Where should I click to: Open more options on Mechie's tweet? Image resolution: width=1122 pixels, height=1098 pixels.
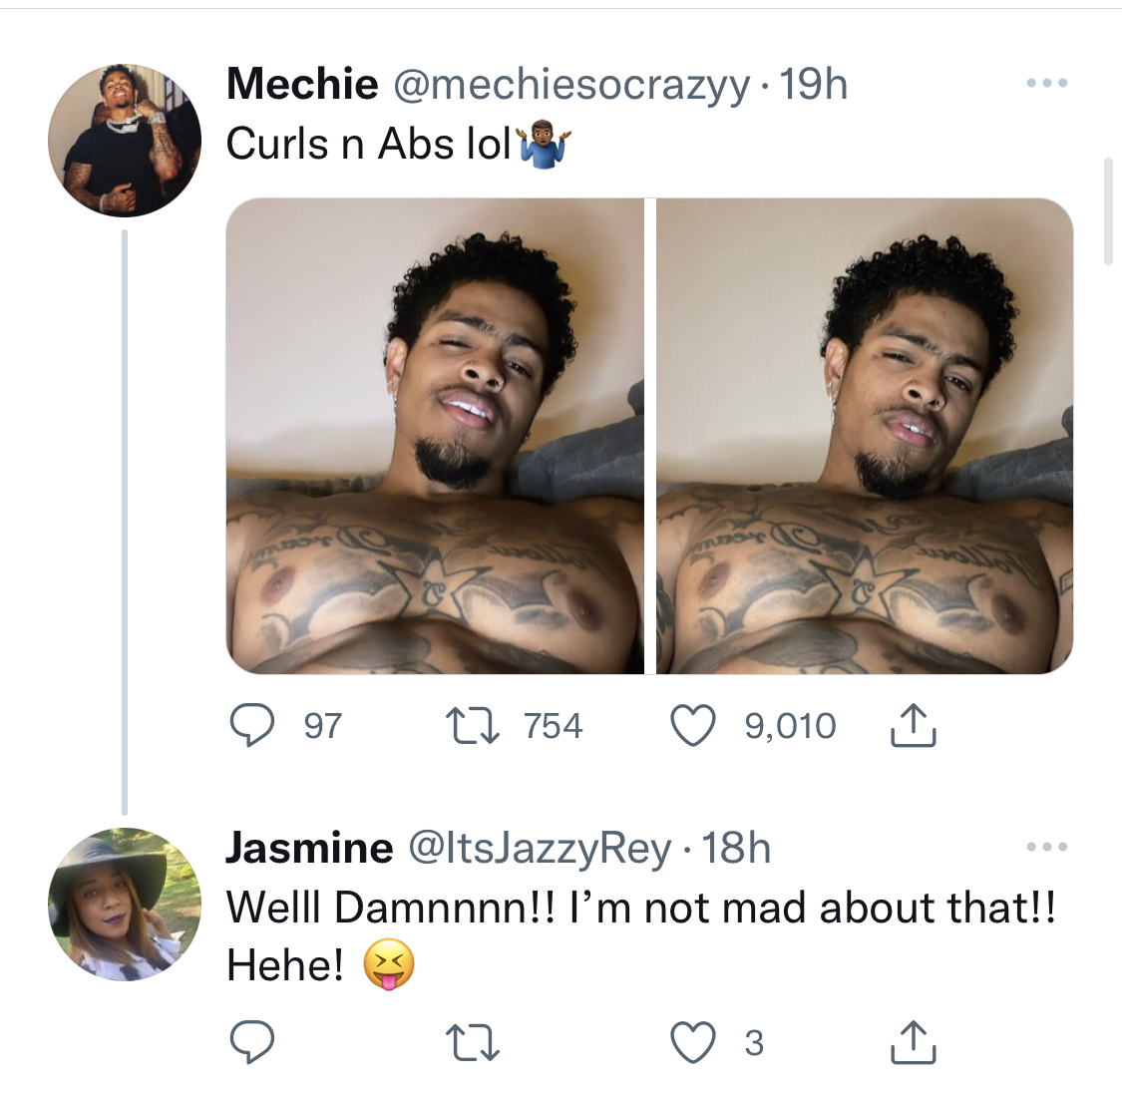[x=1047, y=83]
